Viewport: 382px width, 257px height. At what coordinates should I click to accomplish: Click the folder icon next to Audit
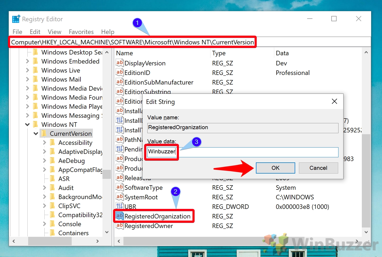point(52,188)
